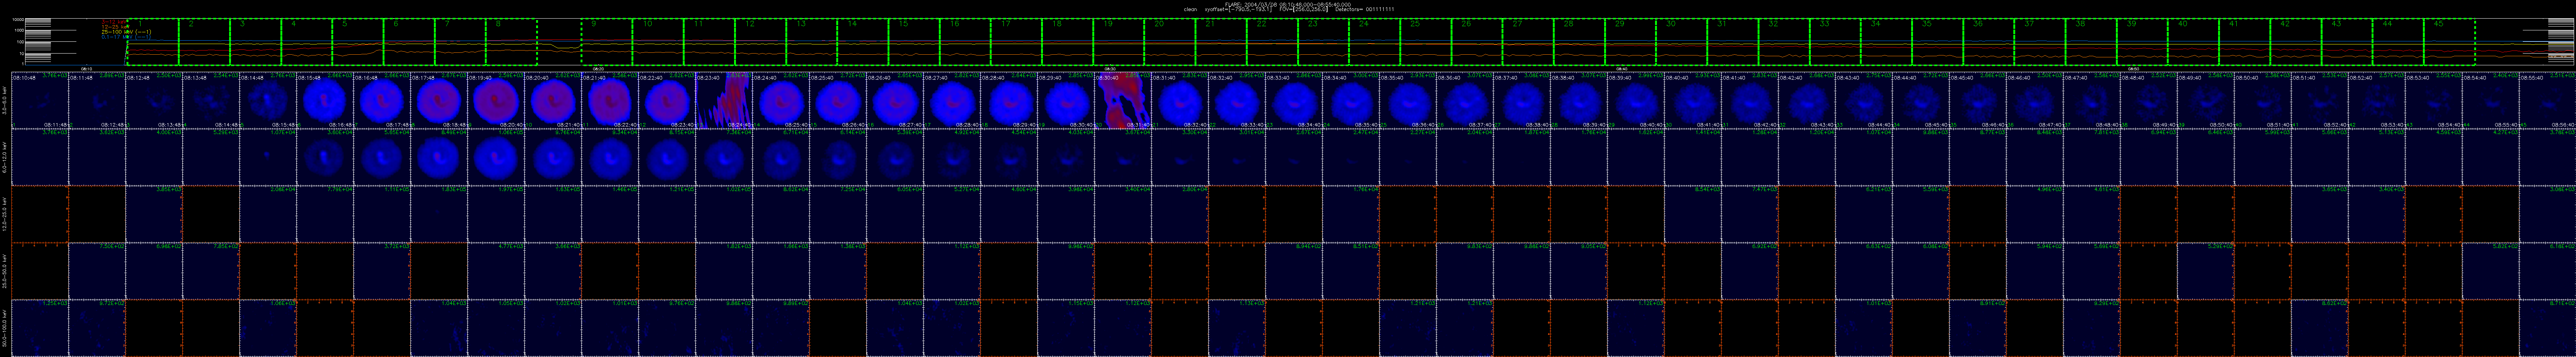The height and width of the screenshot is (357, 2576).
Task: Open the 08:55:40 flare image
Action: coord(2548,100)
